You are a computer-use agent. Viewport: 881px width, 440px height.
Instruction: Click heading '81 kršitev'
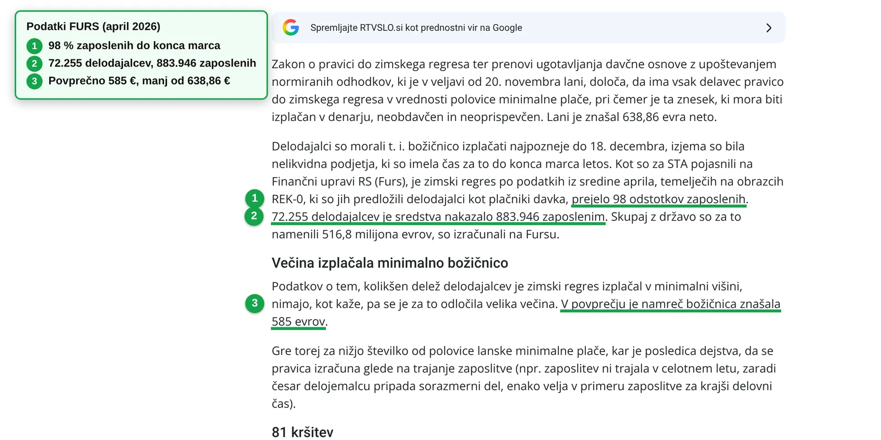click(x=302, y=432)
